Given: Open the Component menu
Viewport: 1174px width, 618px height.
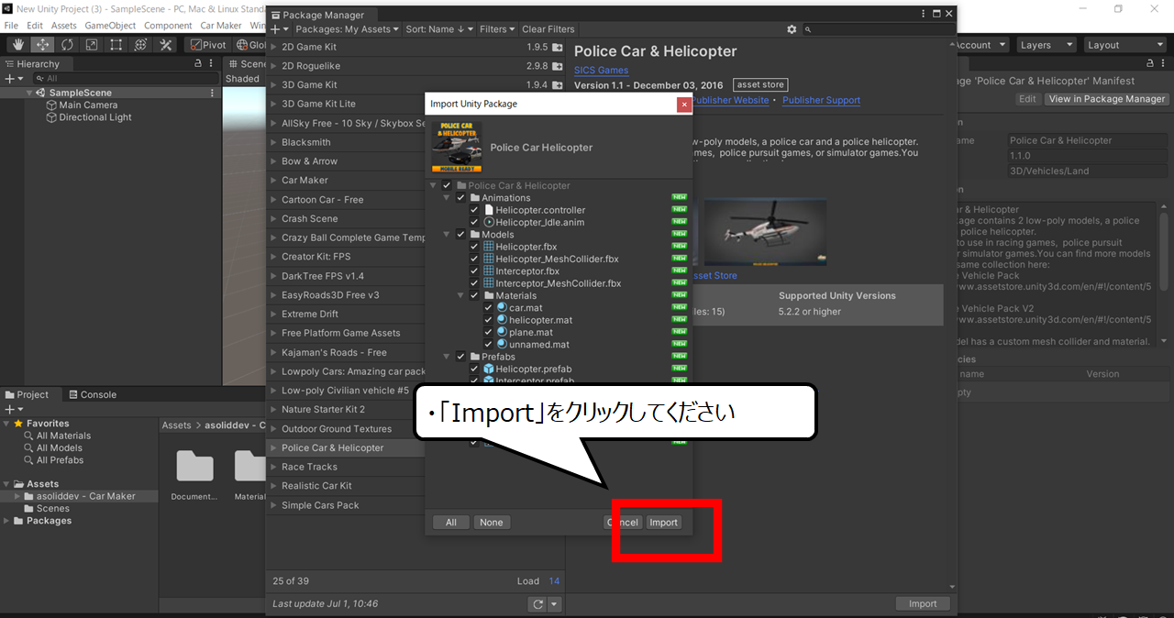Looking at the screenshot, I should tap(168, 26).
